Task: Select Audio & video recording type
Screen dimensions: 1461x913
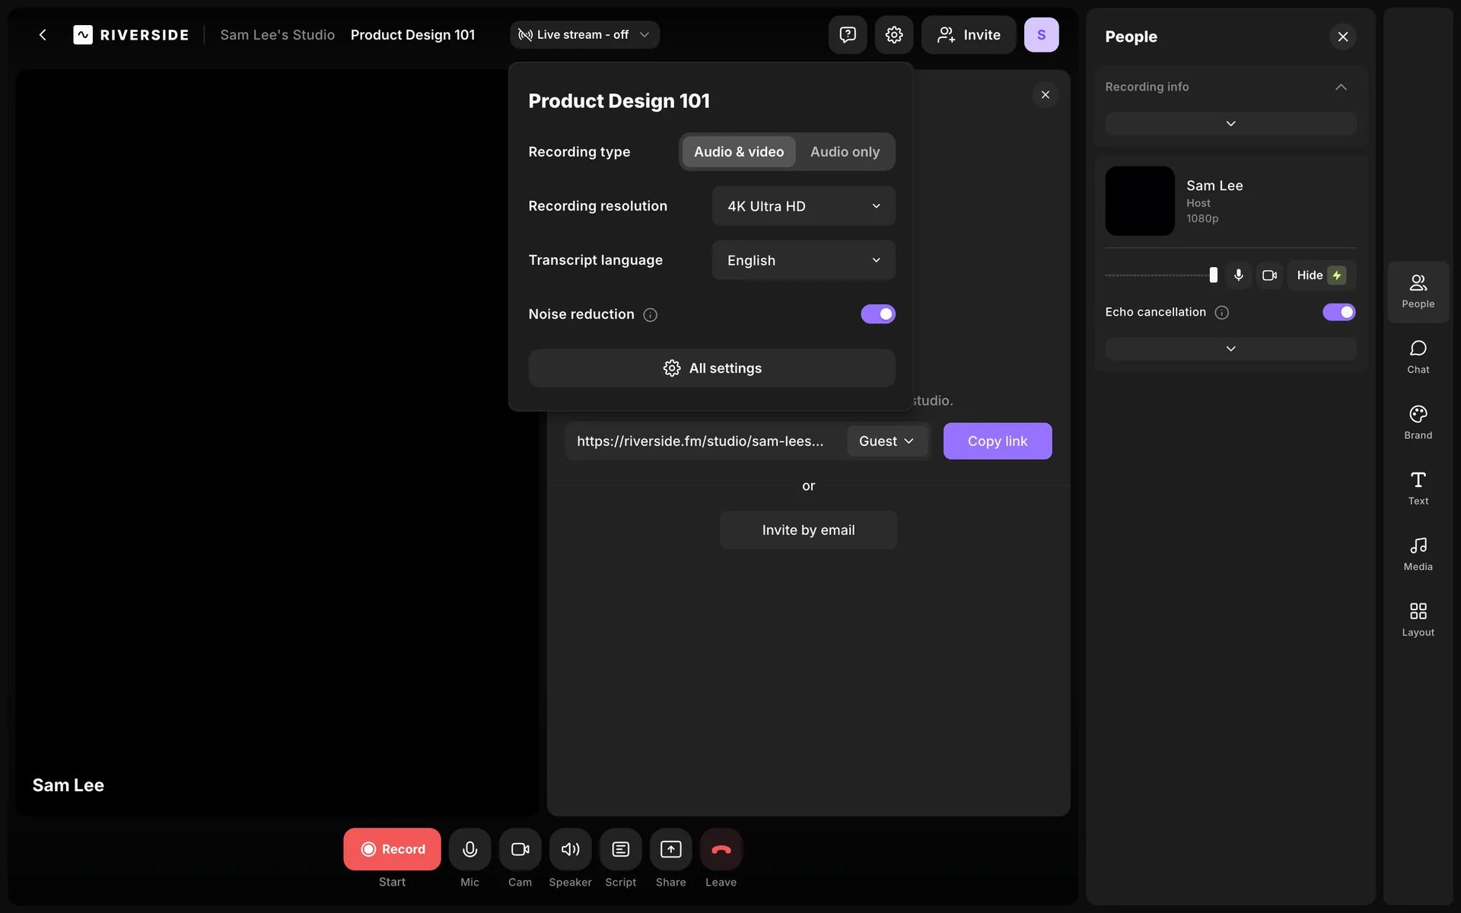Action: (738, 152)
